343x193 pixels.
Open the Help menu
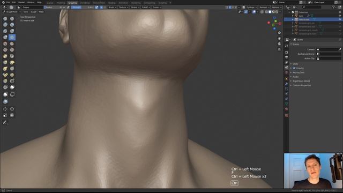pyautogui.click(x=39, y=2)
